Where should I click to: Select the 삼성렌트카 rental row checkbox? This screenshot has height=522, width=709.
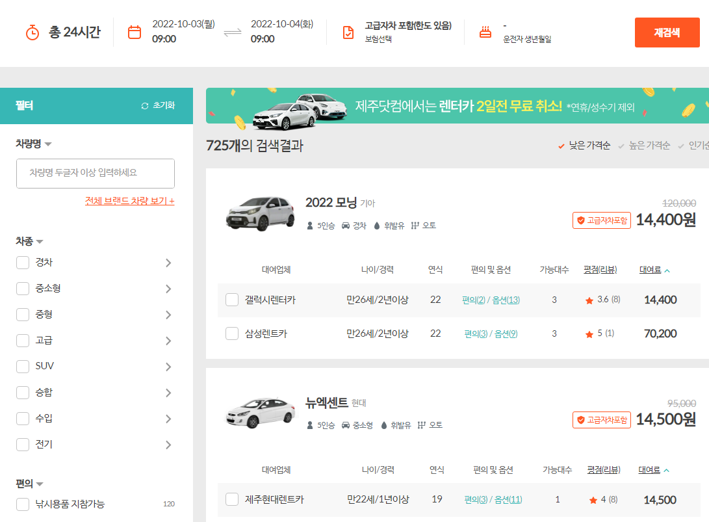point(232,334)
